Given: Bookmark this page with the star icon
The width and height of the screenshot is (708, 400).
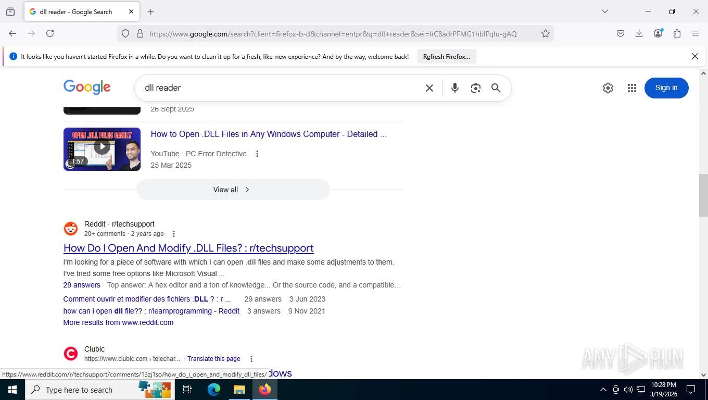Looking at the screenshot, I should tap(546, 33).
